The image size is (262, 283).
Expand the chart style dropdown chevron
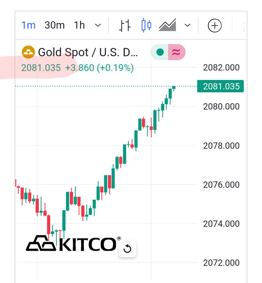(x=188, y=25)
